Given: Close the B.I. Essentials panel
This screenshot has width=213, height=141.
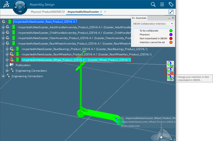Looking at the screenshot, I should pos(173,18).
